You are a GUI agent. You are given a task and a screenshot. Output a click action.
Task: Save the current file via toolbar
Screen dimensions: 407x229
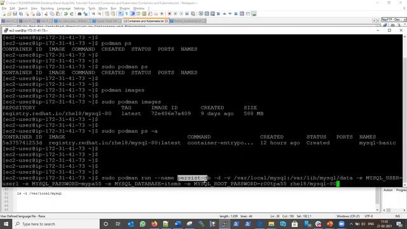pos(15,14)
